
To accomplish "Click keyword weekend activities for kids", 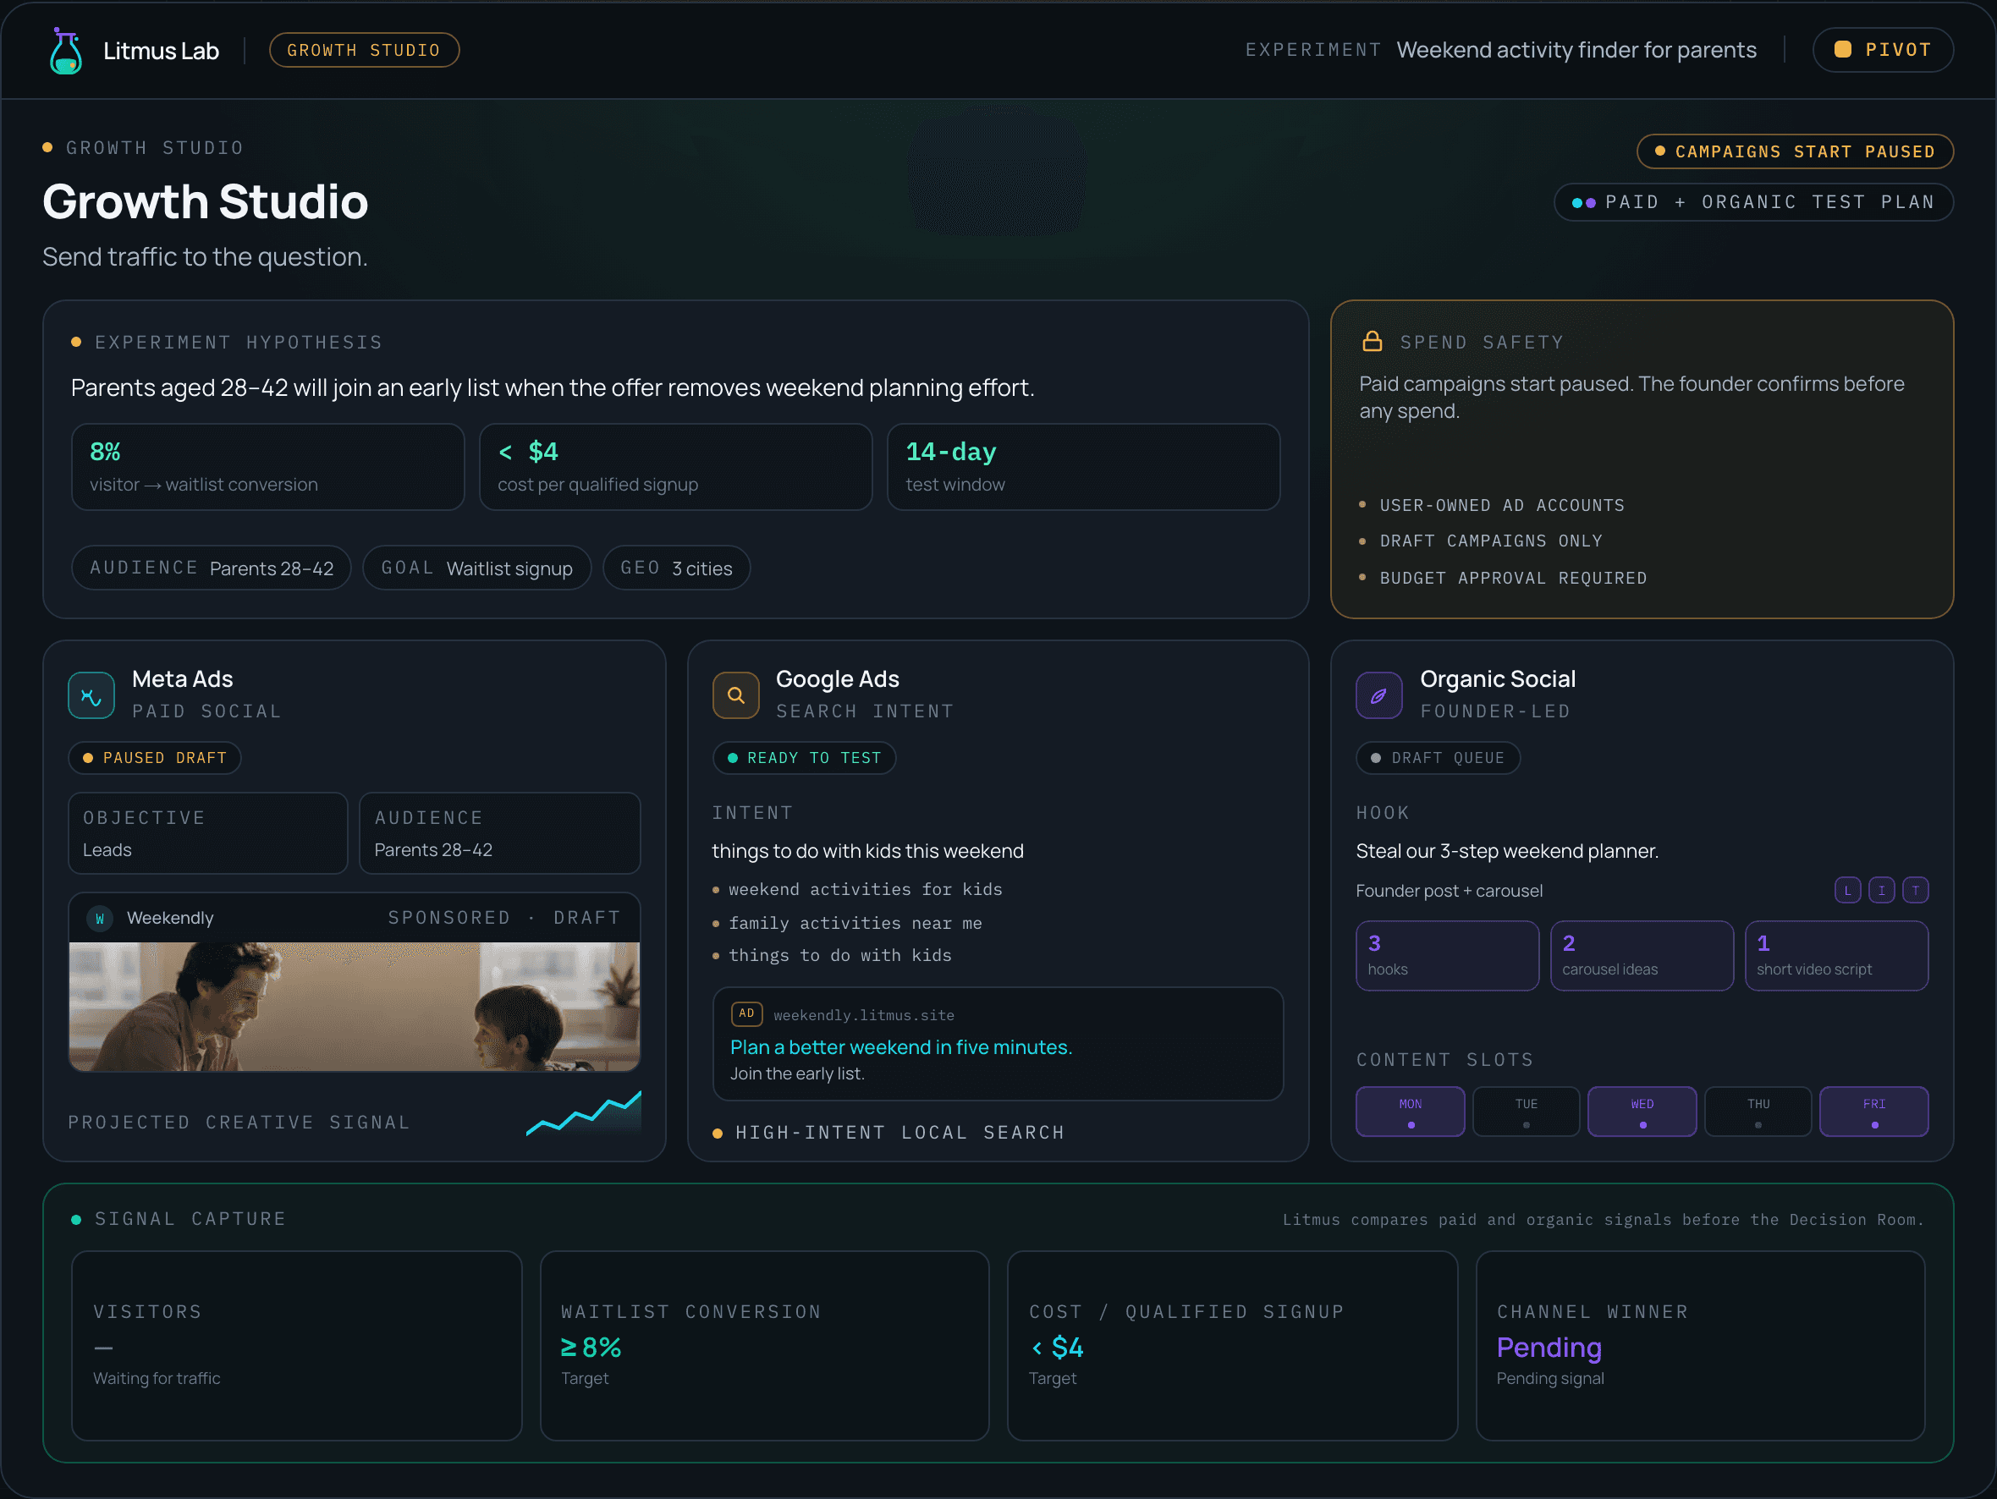I will 865,890.
